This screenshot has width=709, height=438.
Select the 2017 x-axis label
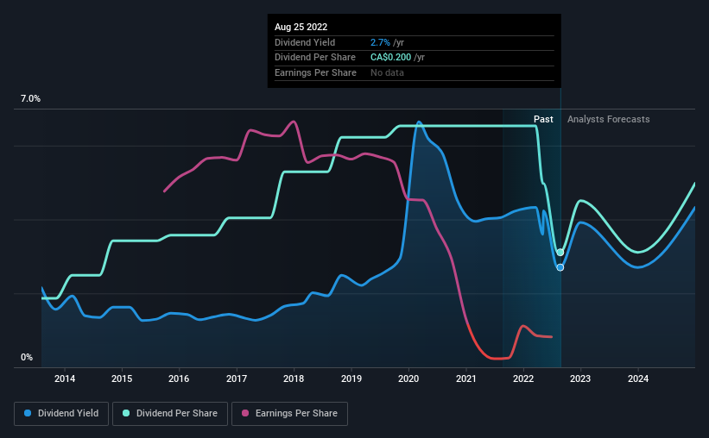click(x=237, y=379)
